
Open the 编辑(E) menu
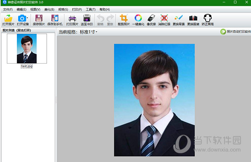click(x=21, y=10)
